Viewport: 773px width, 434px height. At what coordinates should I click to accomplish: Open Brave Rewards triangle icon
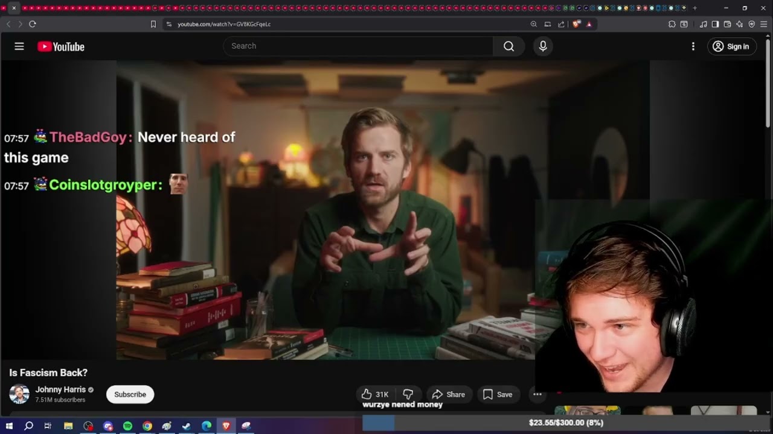tap(589, 24)
